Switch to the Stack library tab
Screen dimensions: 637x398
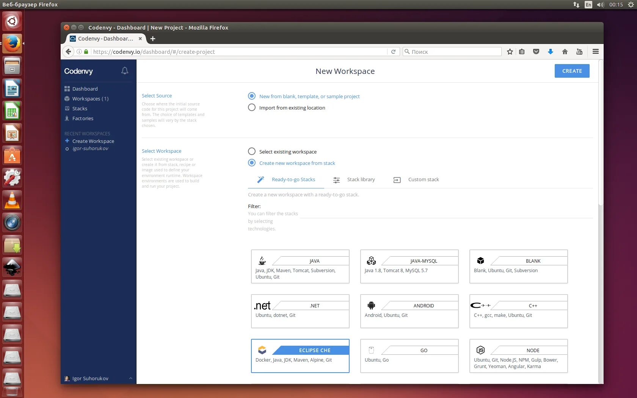354,180
